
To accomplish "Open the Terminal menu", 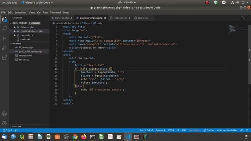I will click(x=55, y=13).
